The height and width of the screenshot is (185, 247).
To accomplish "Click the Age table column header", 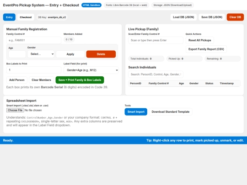I will point(181,84).
